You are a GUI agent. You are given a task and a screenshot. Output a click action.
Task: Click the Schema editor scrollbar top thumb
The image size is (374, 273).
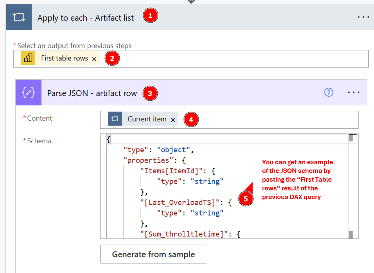coord(351,138)
